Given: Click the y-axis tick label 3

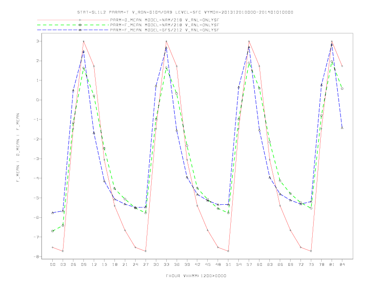Looking at the screenshot, I should (x=38, y=41).
